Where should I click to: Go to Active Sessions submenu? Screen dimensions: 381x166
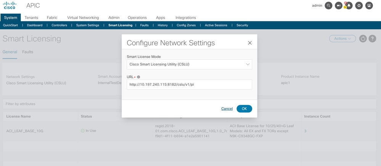coord(216,25)
